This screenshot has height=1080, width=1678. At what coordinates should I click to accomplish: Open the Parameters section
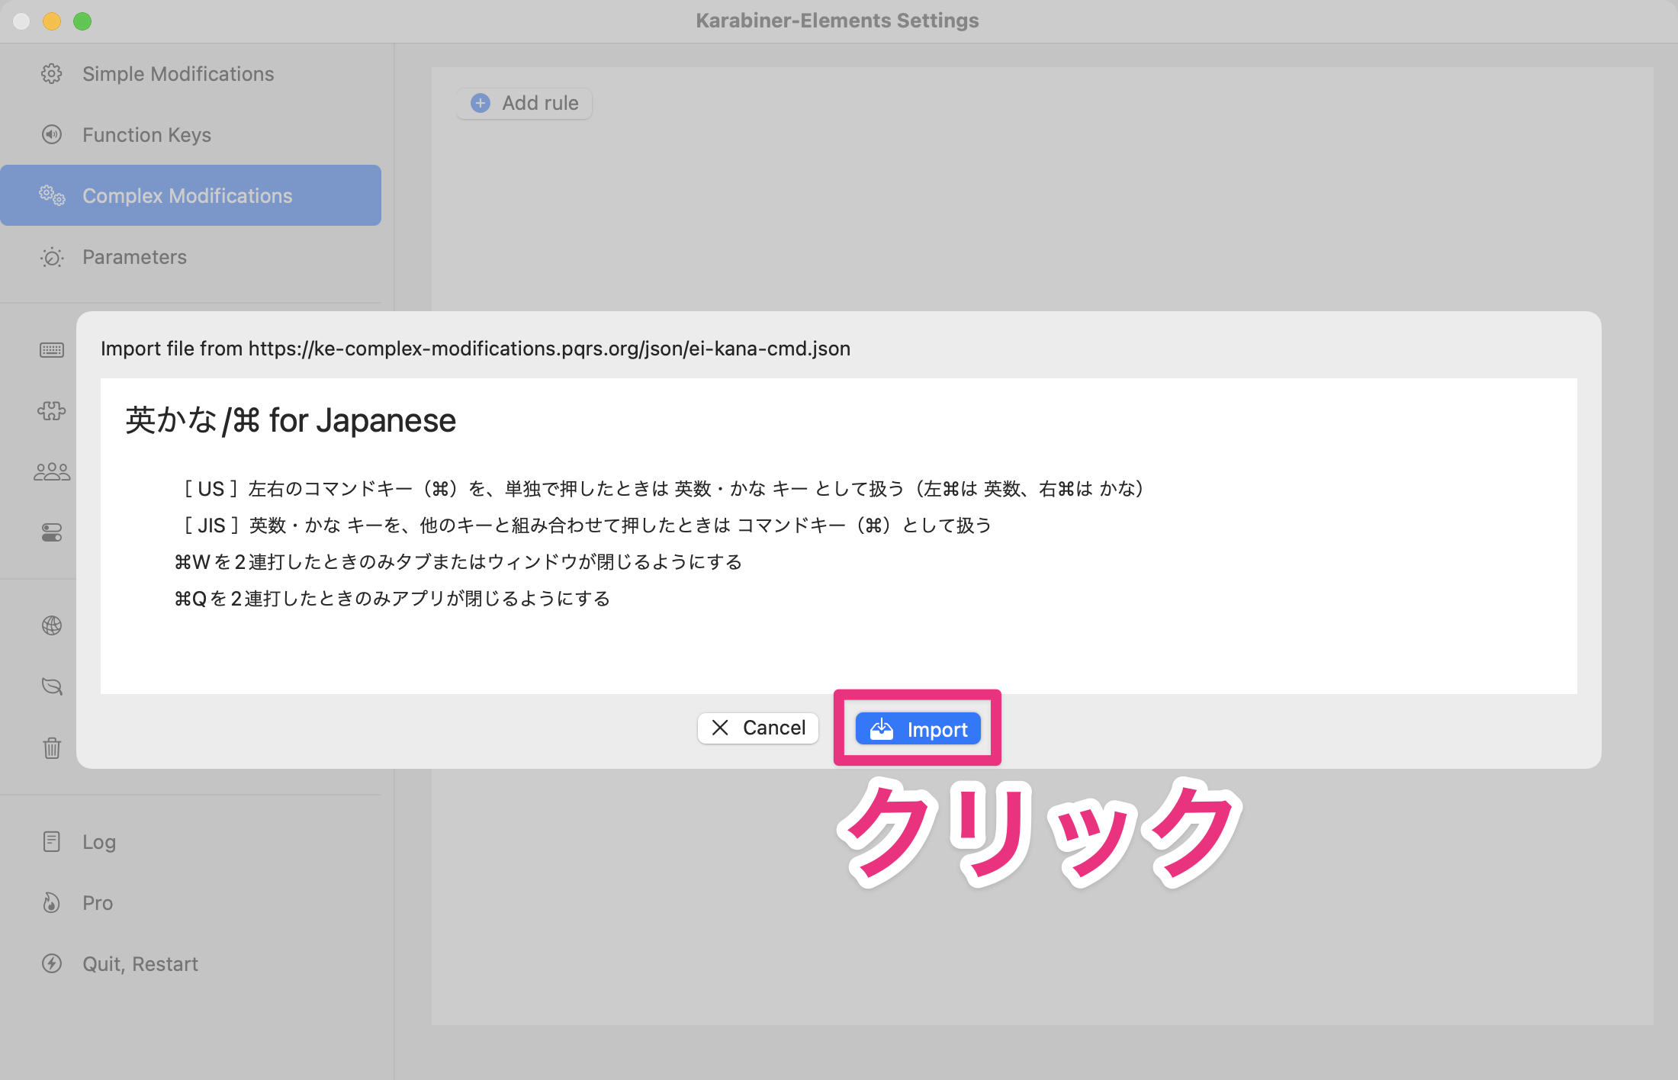pyautogui.click(x=134, y=257)
